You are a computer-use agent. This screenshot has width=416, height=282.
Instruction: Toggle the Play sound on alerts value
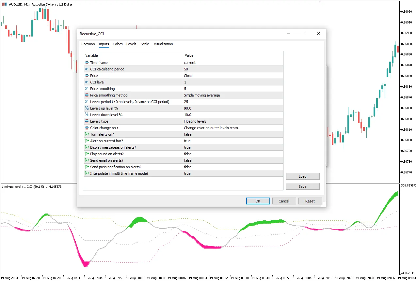coord(232,154)
